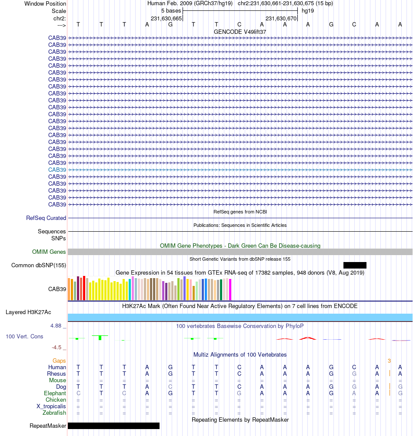The height and width of the screenshot is (436, 413).
Task: Click the light-blue H3K27Ac signal bar
Action: click(x=240, y=318)
